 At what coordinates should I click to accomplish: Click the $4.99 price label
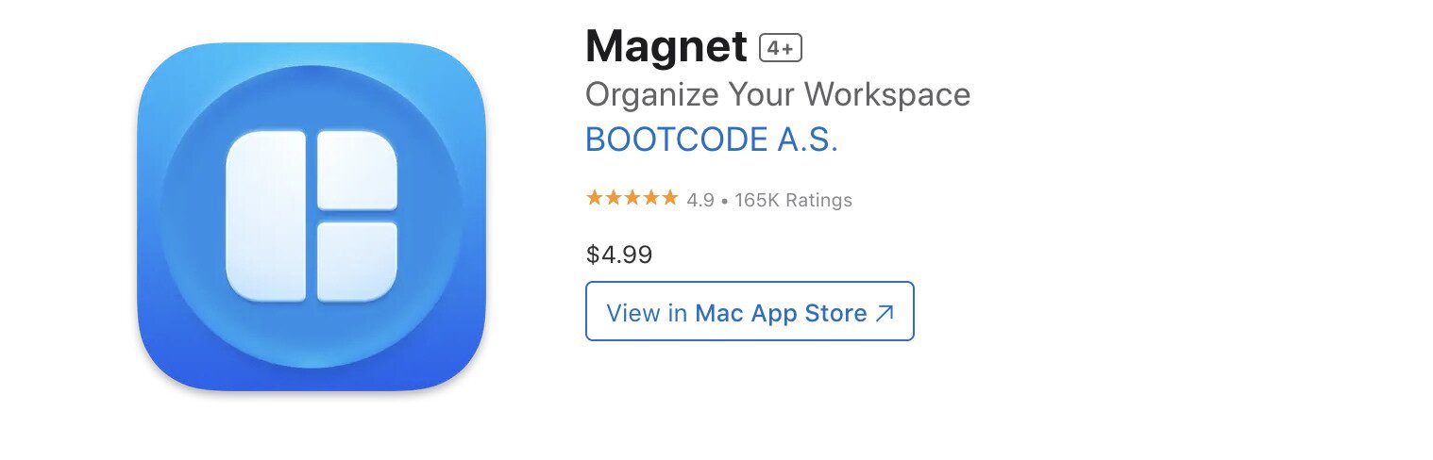[619, 255]
